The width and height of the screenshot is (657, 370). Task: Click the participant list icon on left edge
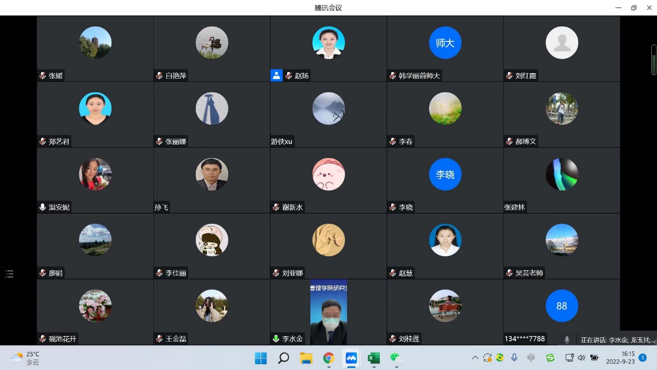pos(9,274)
